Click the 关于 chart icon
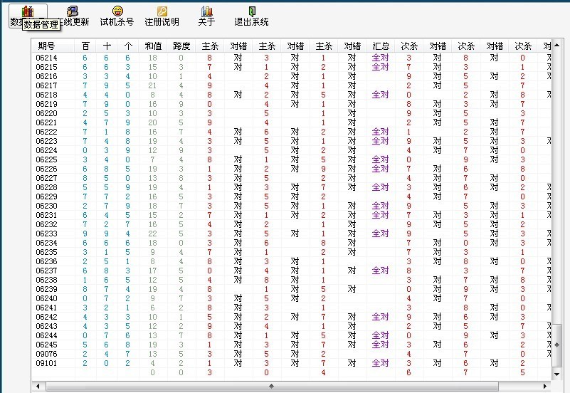Image resolution: width=570 pixels, height=393 pixels. point(207,11)
